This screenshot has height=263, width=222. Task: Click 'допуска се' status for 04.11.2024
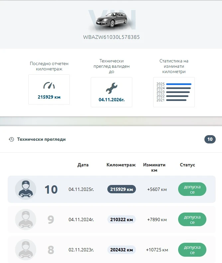(192, 219)
